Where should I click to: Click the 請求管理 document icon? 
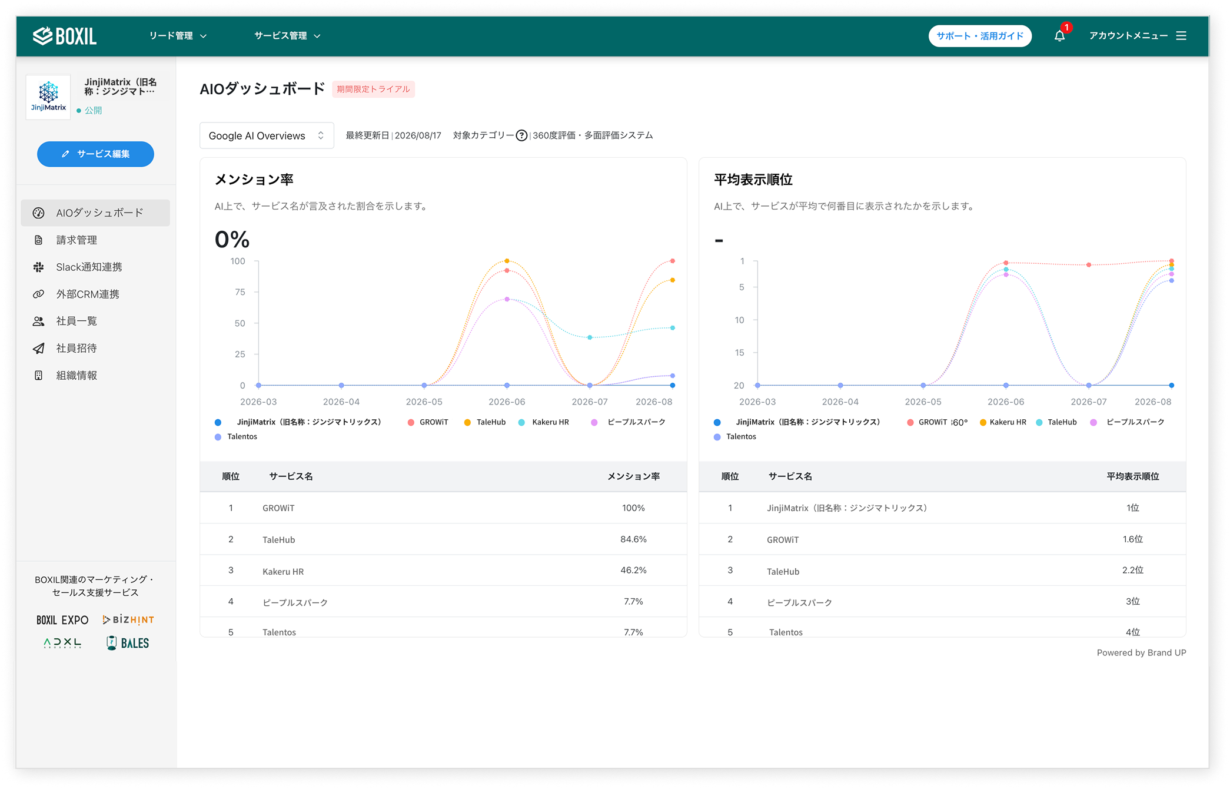[39, 240]
